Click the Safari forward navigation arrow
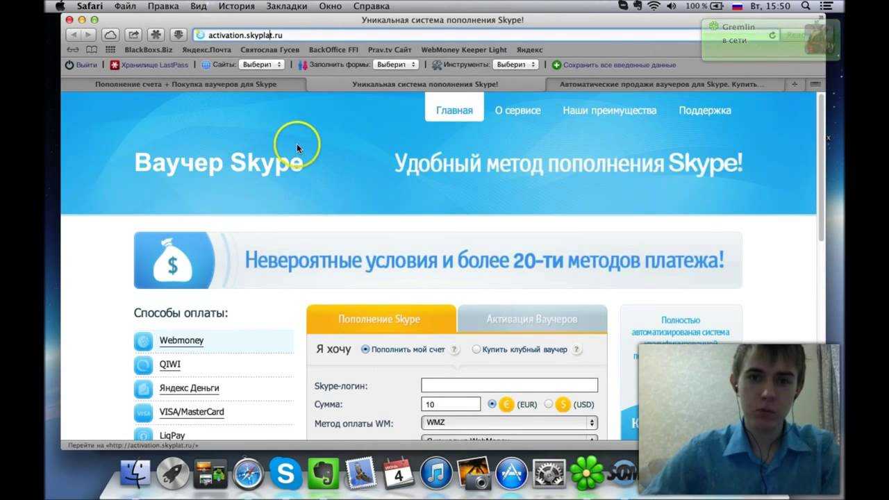889x500 pixels. 89,35
